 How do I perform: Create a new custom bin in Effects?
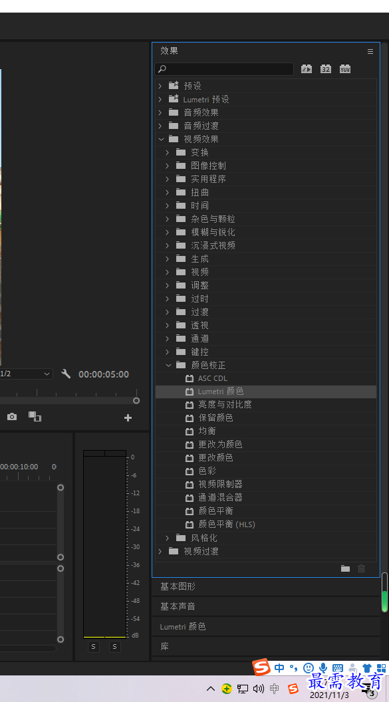[x=345, y=568]
